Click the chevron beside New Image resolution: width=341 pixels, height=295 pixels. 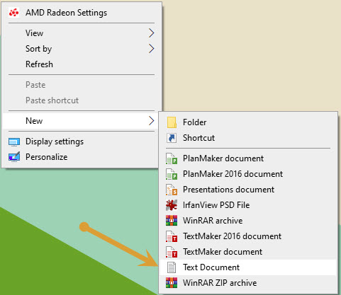coord(151,121)
